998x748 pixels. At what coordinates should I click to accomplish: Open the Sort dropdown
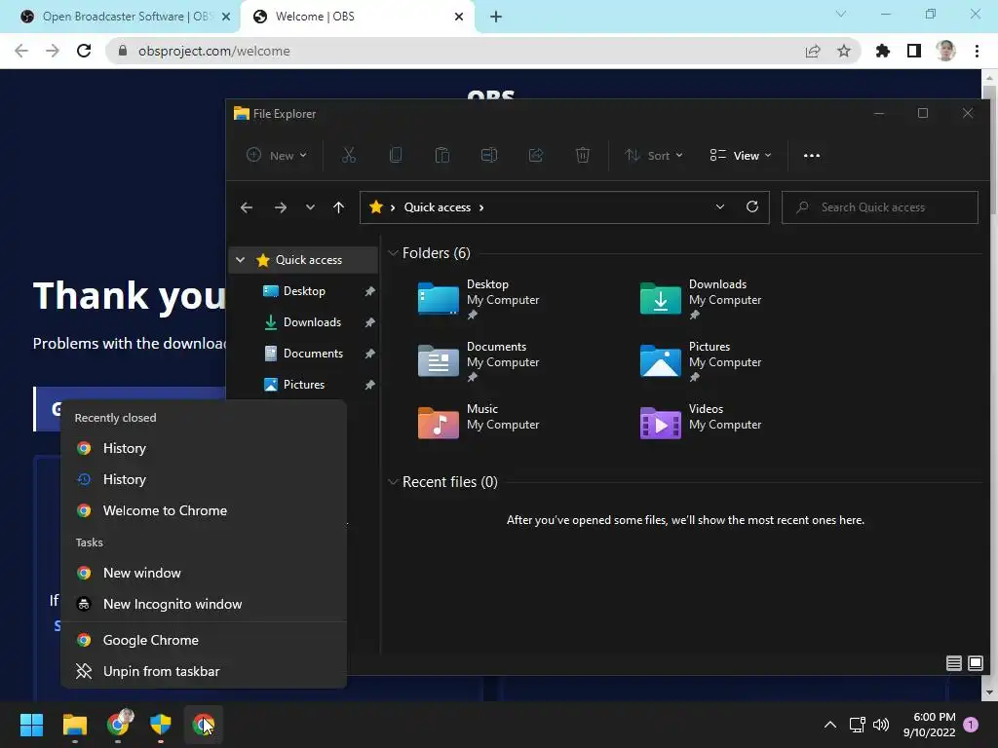tap(654, 155)
